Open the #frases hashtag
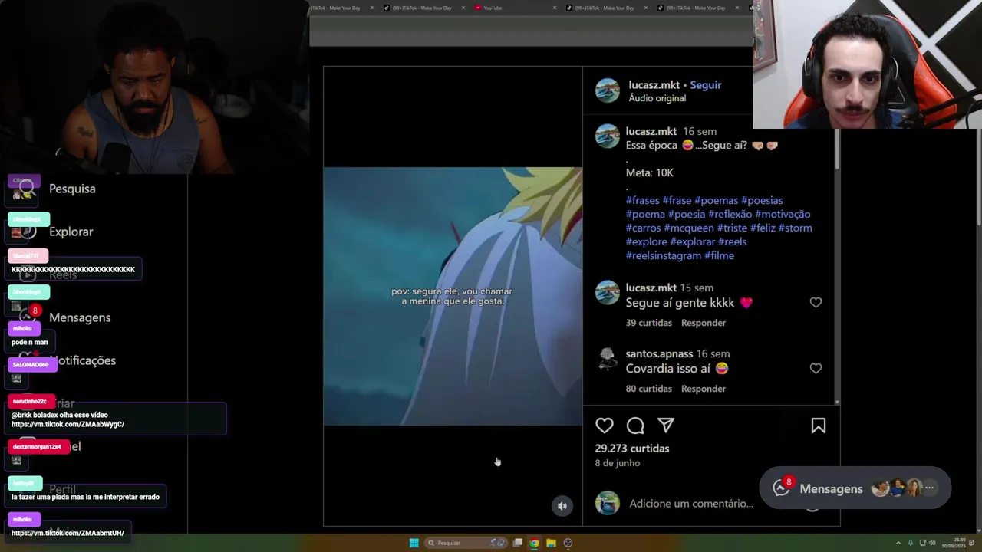 tap(642, 200)
